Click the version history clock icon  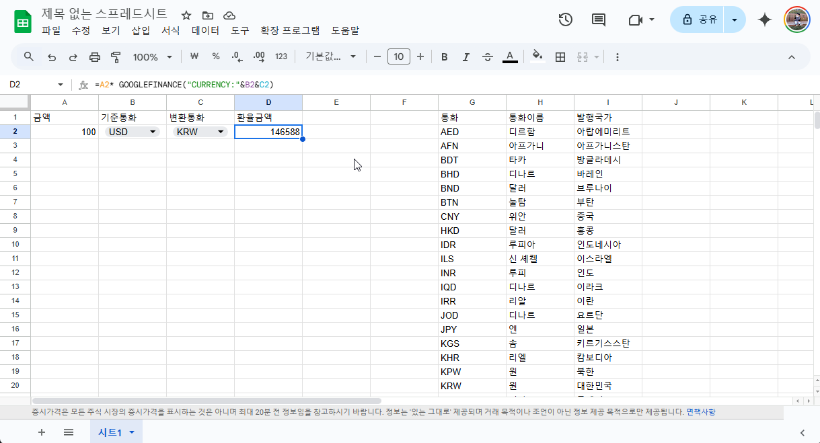565,19
